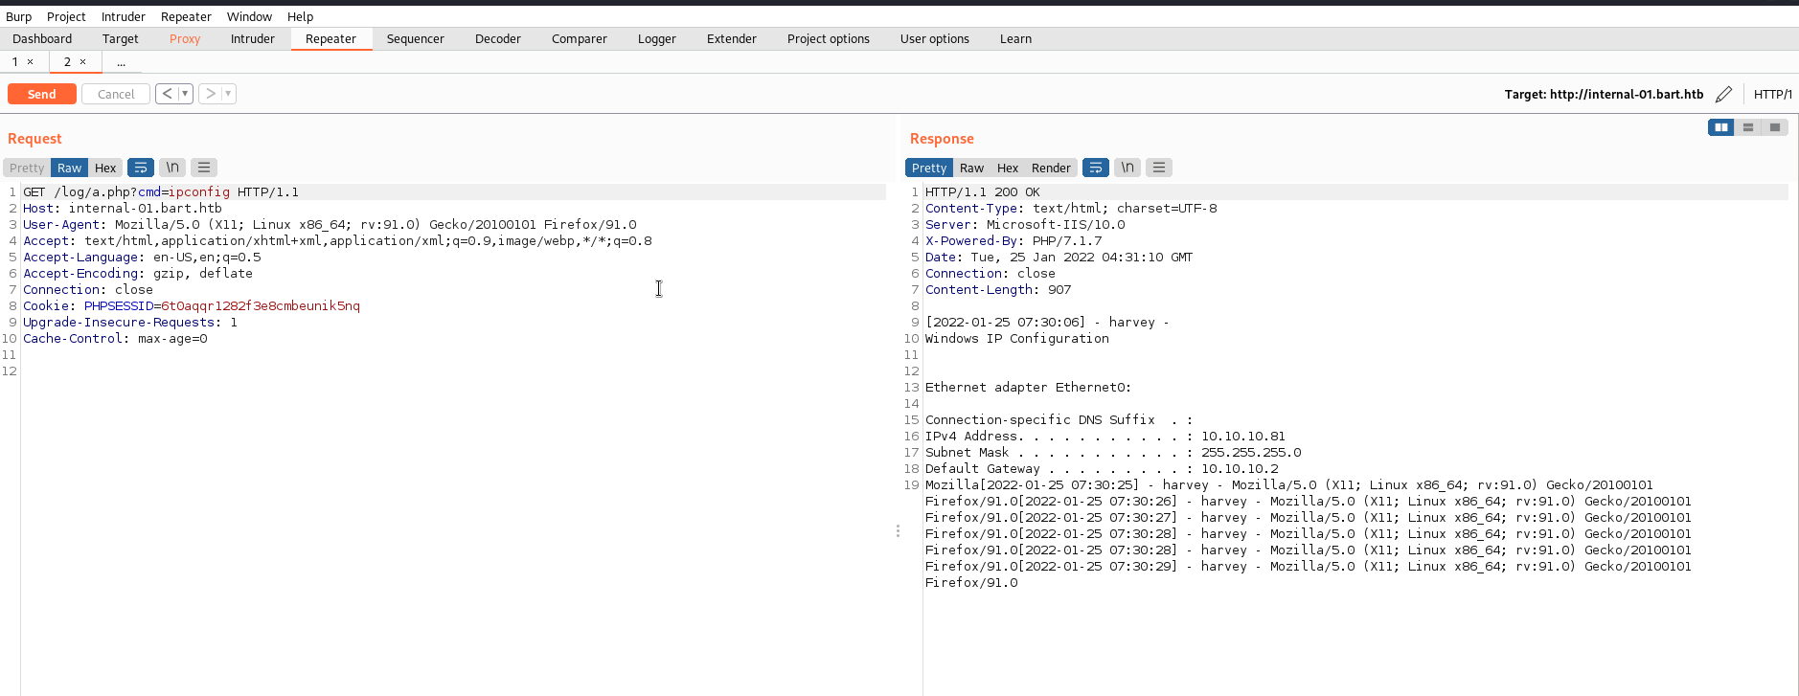Viewport: 1799px width, 696px height.
Task: Open the Project options tab
Action: pos(829,39)
